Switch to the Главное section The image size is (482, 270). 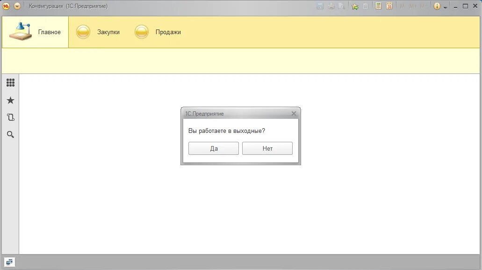click(x=35, y=32)
